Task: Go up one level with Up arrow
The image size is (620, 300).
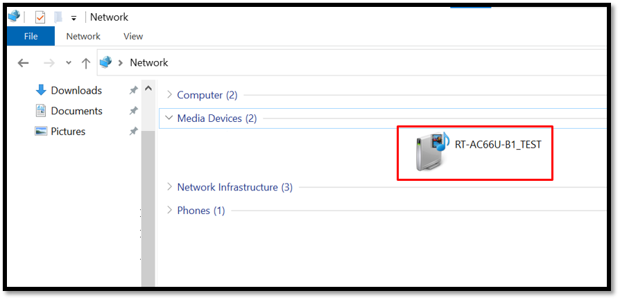Action: click(x=86, y=63)
